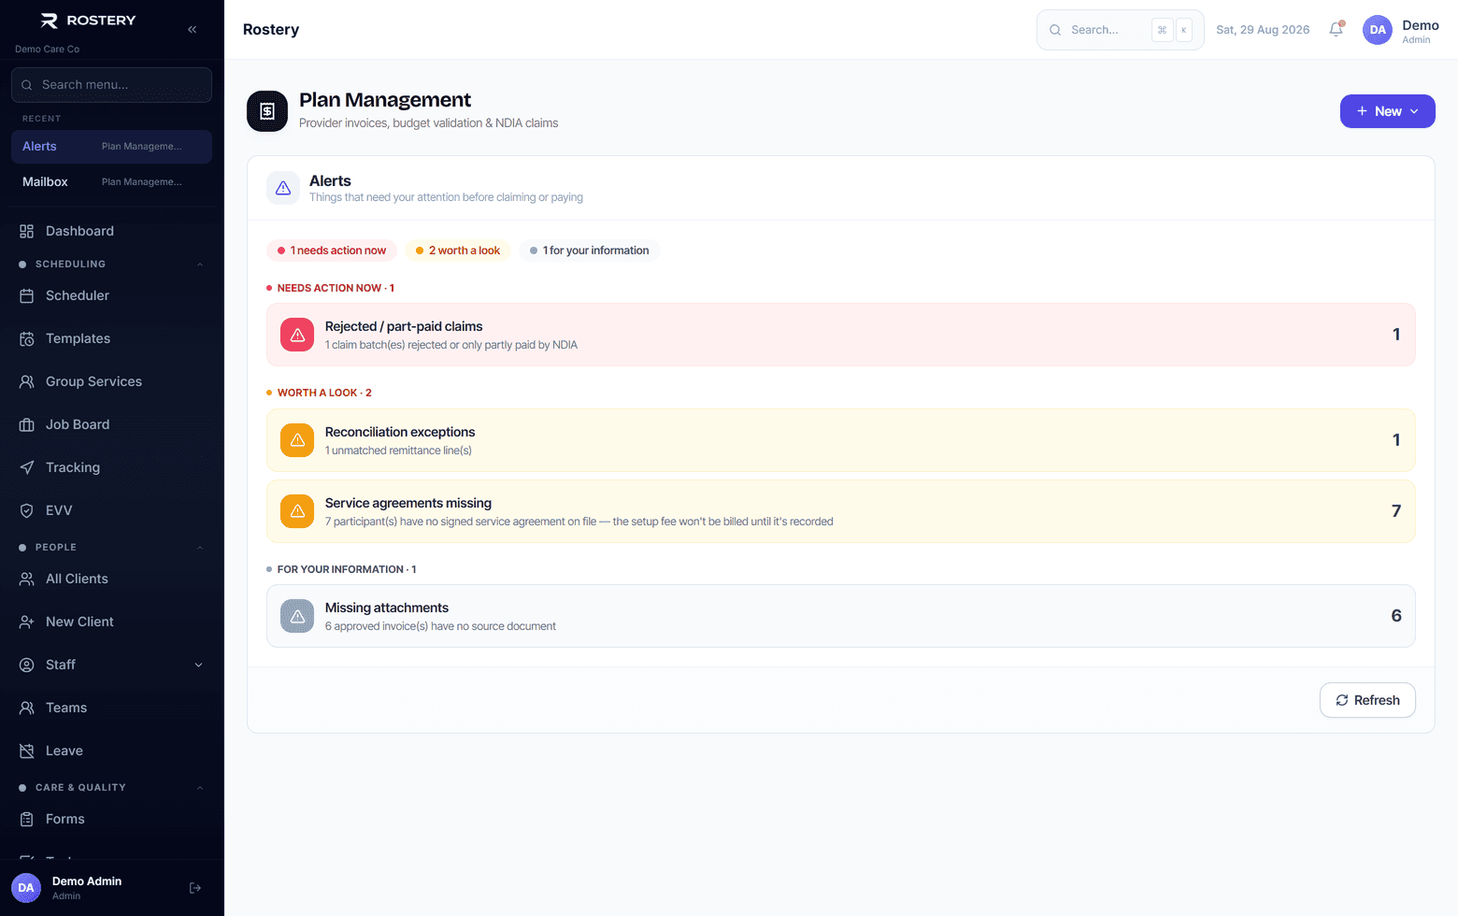
Task: Filter by '2 worth a look' chip
Action: pyautogui.click(x=458, y=250)
